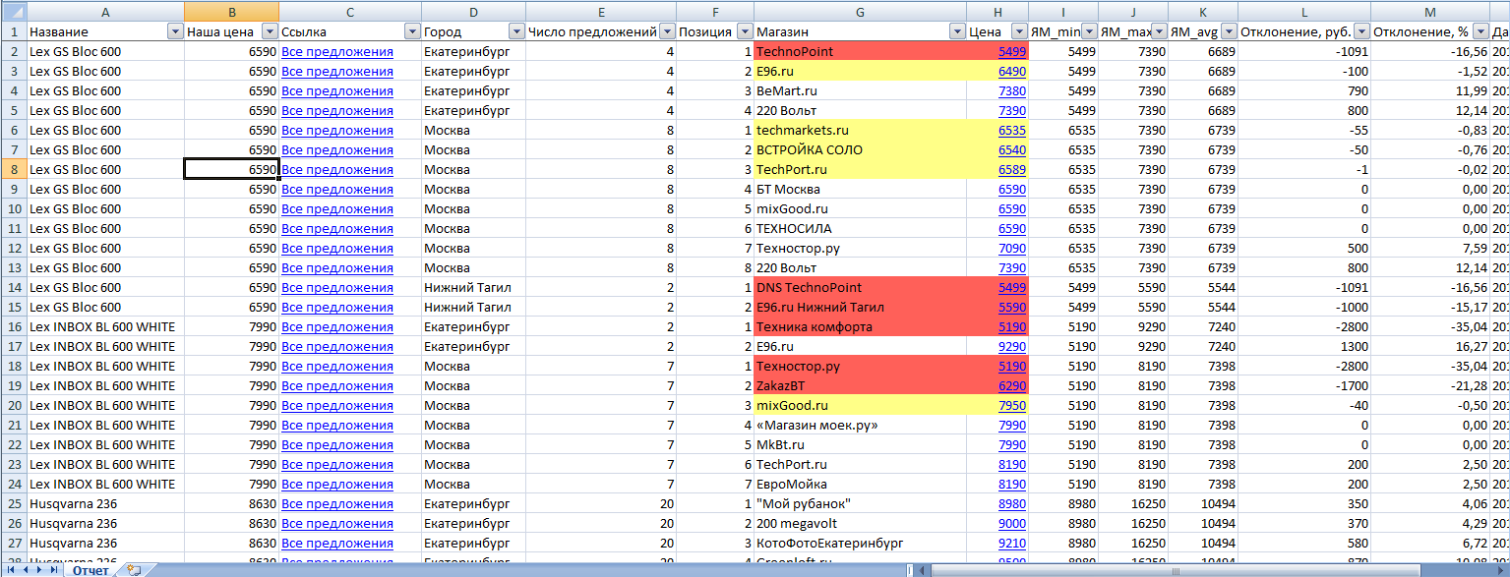The image size is (1510, 577).
Task: Select column L header
Action: click(1304, 11)
